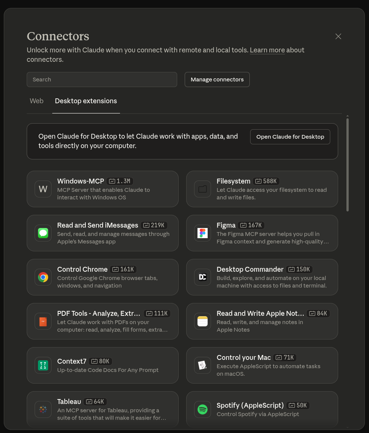Click the PDF Tools orange icon
The image size is (369, 433).
pyautogui.click(x=43, y=321)
